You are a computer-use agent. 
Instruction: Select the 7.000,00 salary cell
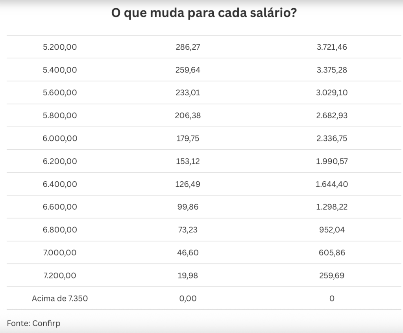60,253
